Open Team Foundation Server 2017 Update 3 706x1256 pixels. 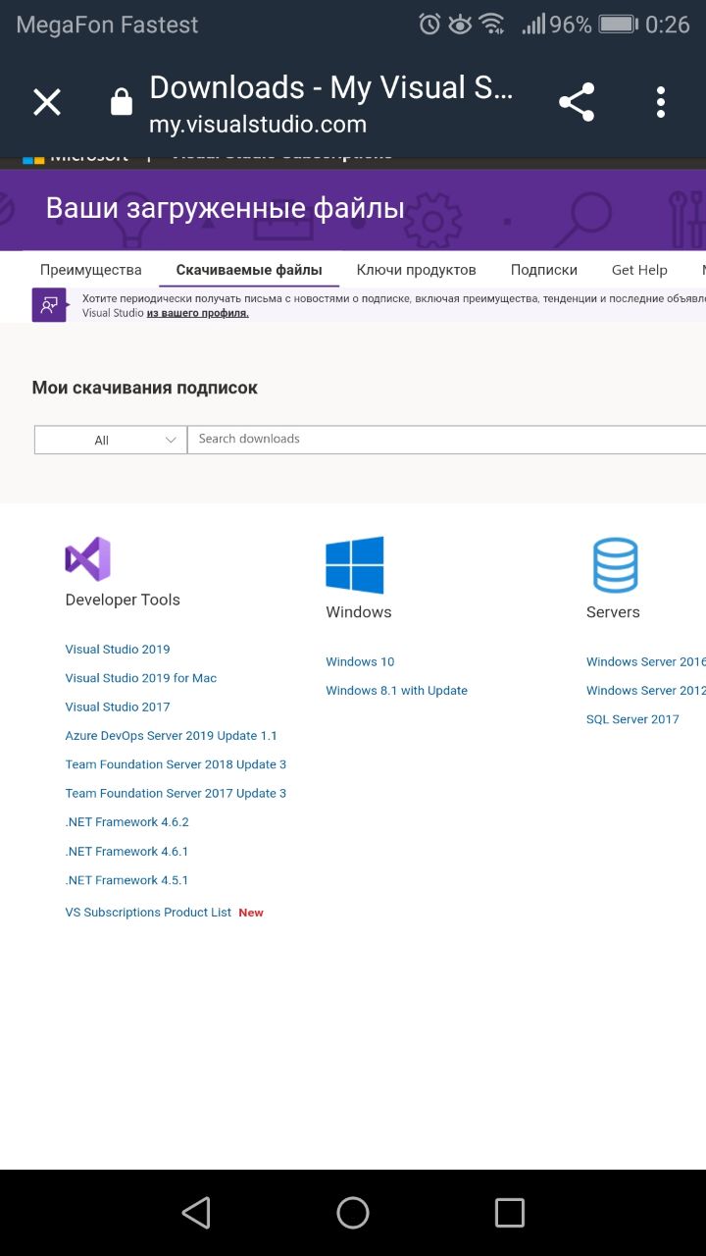[176, 793]
